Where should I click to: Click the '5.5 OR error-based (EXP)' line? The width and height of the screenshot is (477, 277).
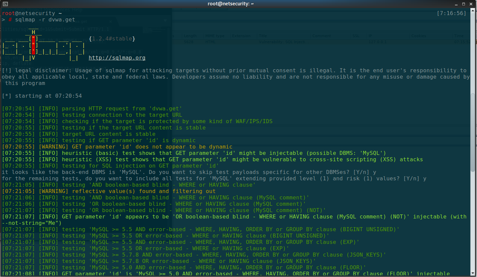[146, 249]
